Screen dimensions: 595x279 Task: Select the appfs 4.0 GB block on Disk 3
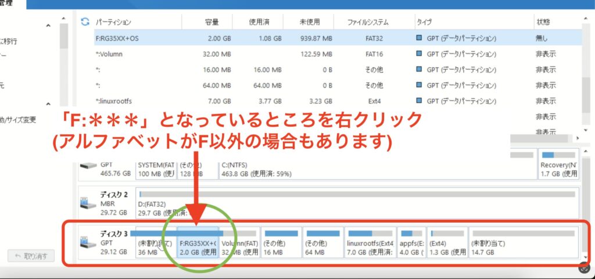click(x=412, y=242)
